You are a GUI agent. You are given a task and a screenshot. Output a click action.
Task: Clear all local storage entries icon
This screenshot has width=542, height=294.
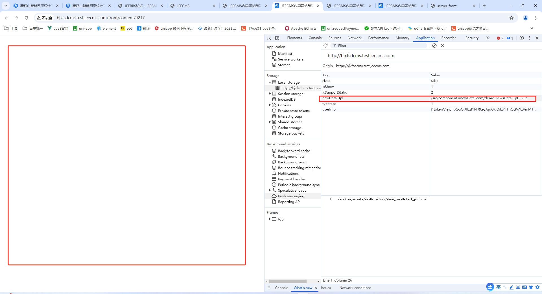pos(434,46)
